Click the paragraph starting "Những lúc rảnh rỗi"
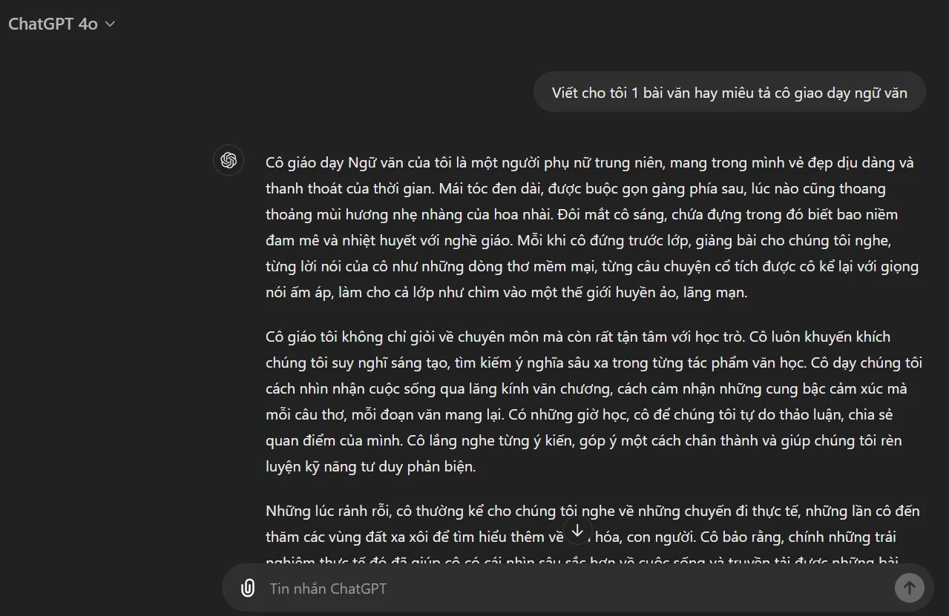 (x=592, y=524)
